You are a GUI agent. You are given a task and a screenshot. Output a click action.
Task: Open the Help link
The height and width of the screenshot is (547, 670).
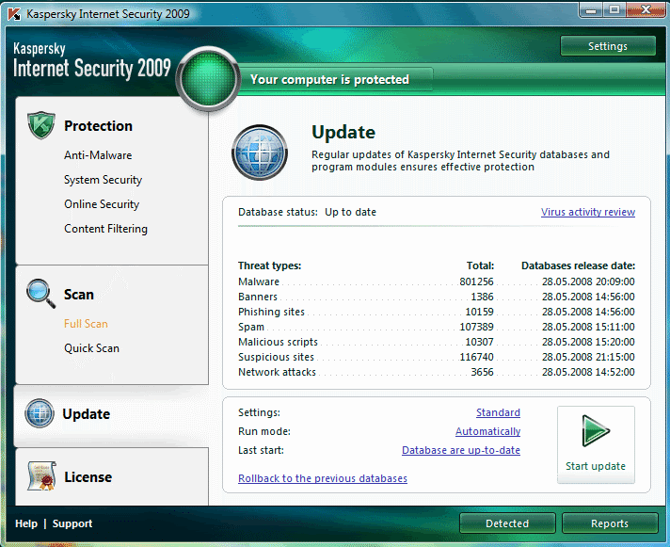pyautogui.click(x=26, y=523)
